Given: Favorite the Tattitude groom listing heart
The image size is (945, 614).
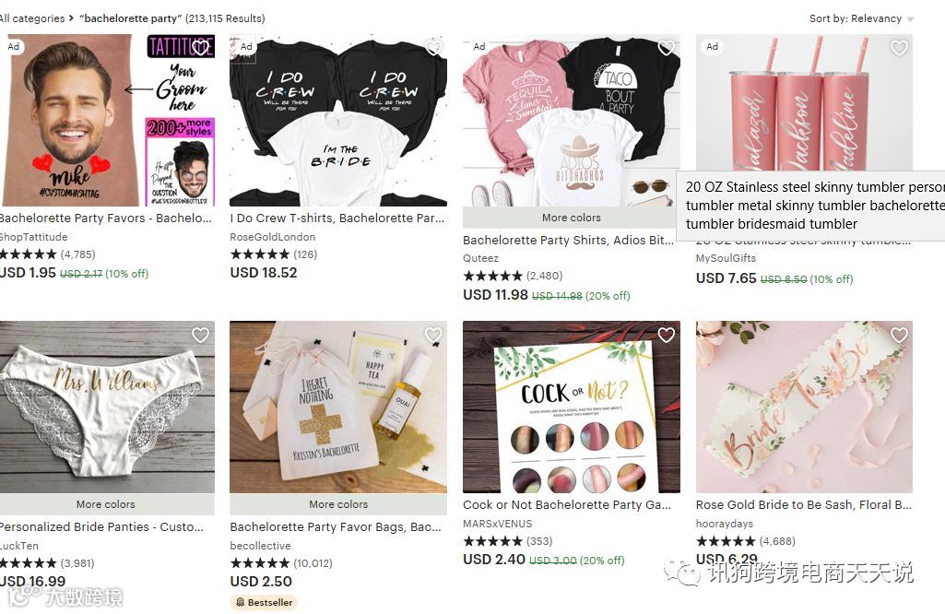Looking at the screenshot, I should 200,48.
